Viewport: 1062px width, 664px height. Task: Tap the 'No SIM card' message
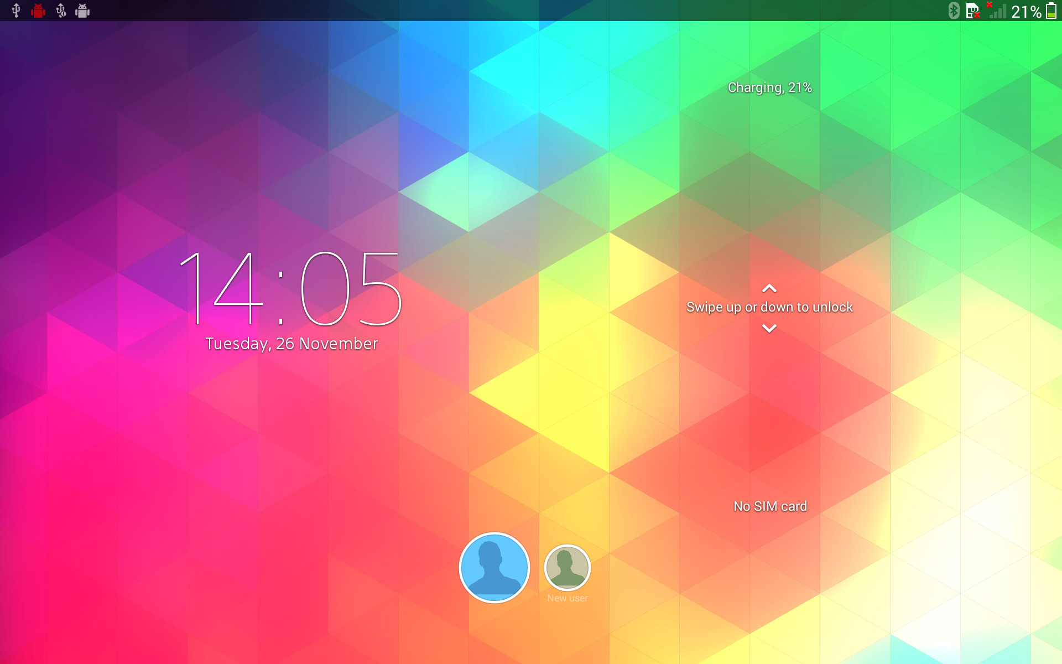click(x=770, y=506)
